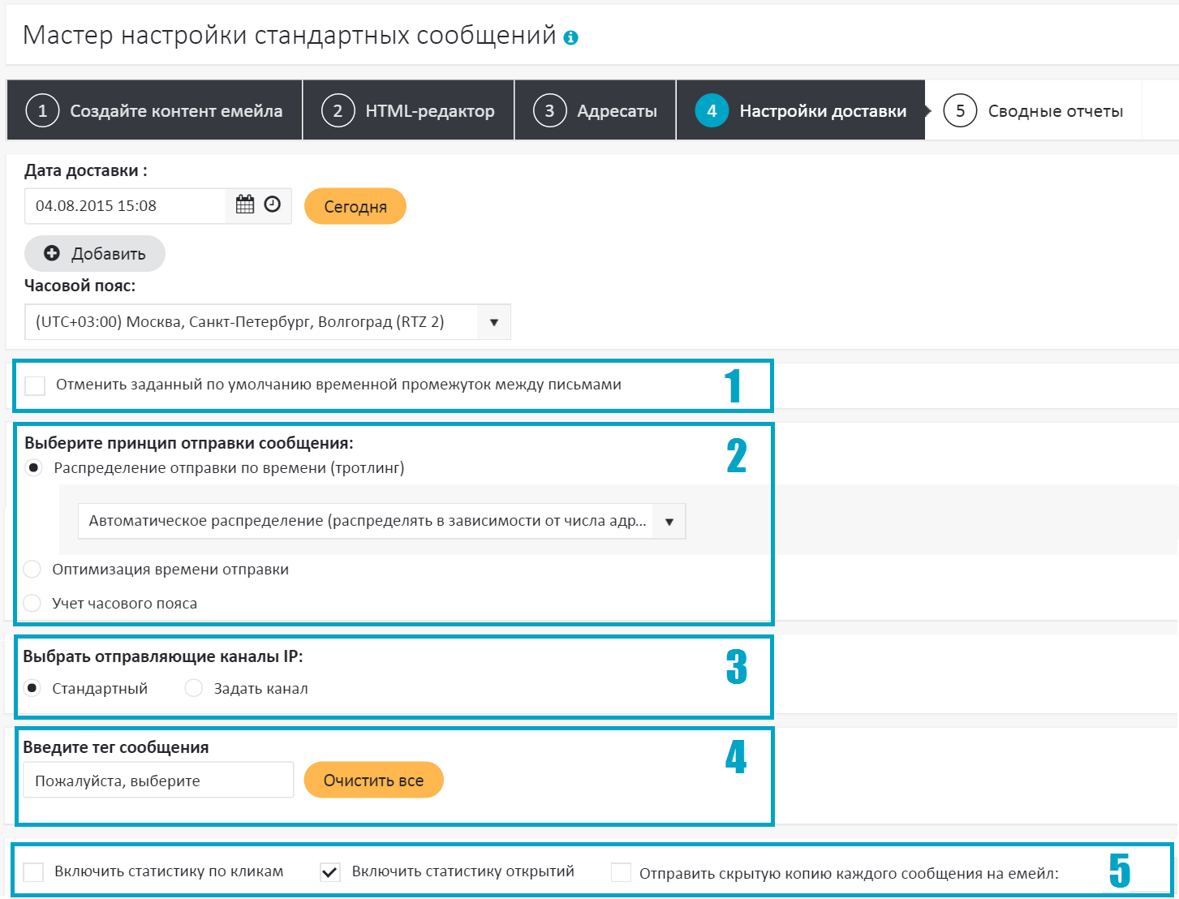Uncheck Включить статистику открытий checkbox
The image size is (1179, 899).
tap(330, 872)
